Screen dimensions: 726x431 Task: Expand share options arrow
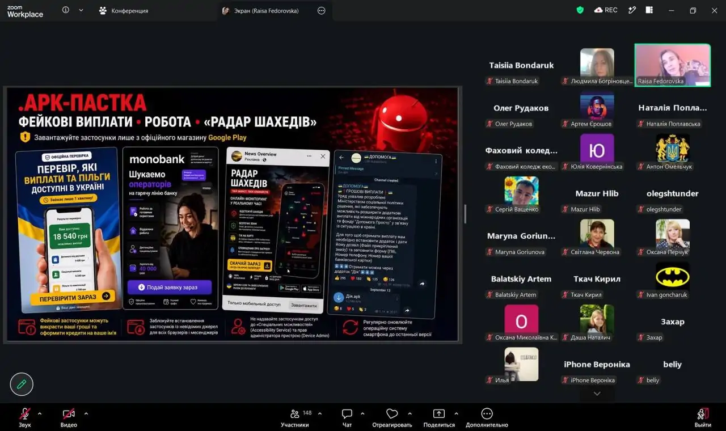[x=456, y=413]
